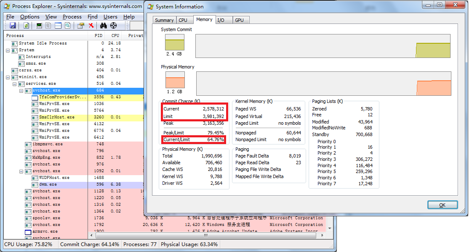Image resolution: width=472 pixels, height=252 pixels.
Task: Click the Current/Limit 64.76% value
Action: [x=216, y=140]
